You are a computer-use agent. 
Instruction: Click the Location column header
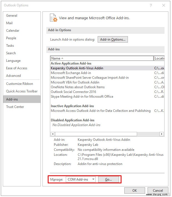pyautogui.click(x=159, y=58)
